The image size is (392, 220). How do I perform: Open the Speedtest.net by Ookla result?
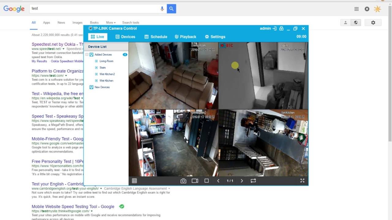tap(58, 44)
